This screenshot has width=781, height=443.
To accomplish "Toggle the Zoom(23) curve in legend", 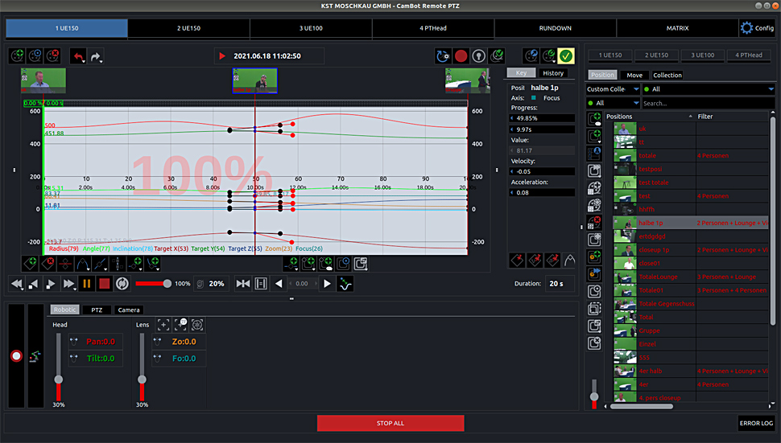I will pos(279,248).
